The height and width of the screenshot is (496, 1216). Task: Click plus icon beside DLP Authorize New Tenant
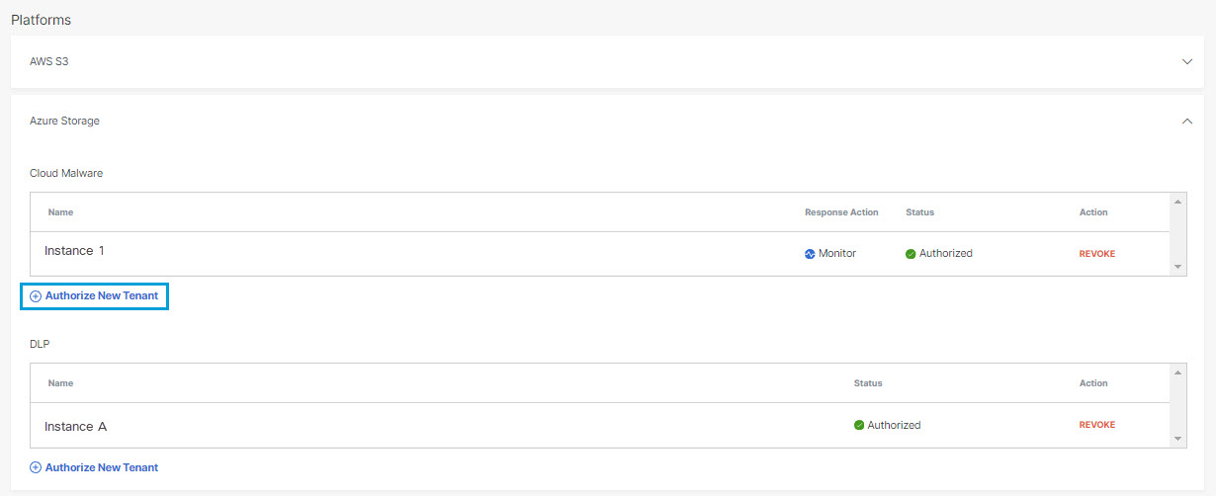point(36,468)
